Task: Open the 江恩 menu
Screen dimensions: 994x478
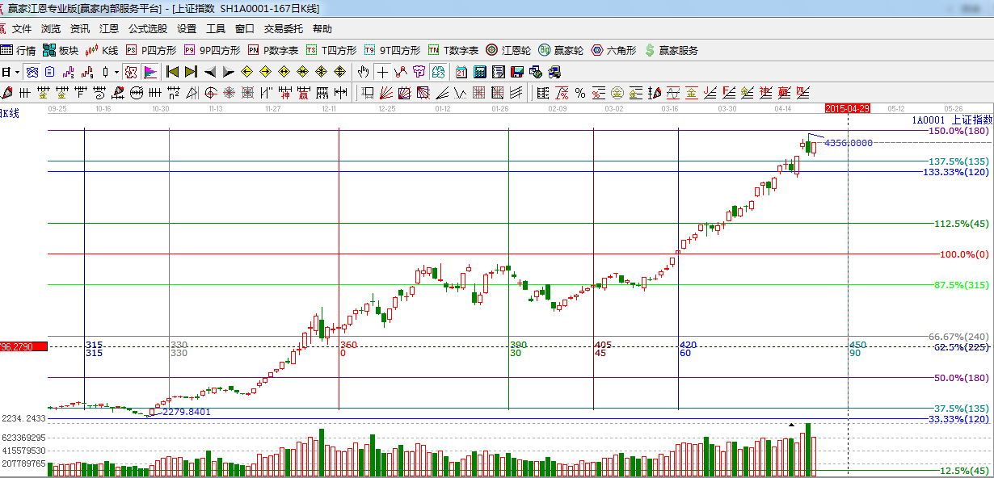Action: click(x=109, y=29)
